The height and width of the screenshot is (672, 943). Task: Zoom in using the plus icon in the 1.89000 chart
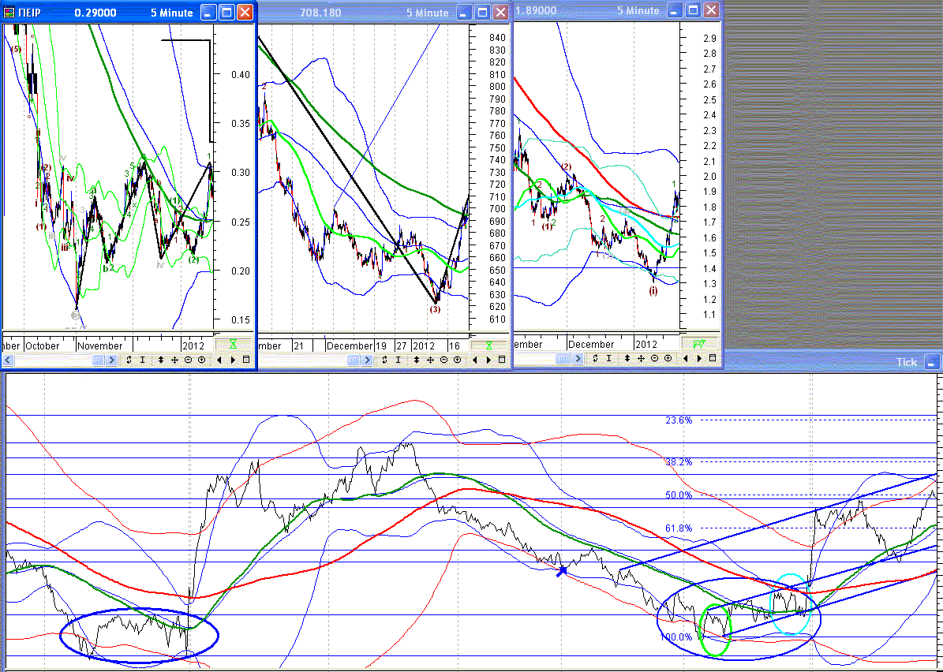[x=668, y=358]
